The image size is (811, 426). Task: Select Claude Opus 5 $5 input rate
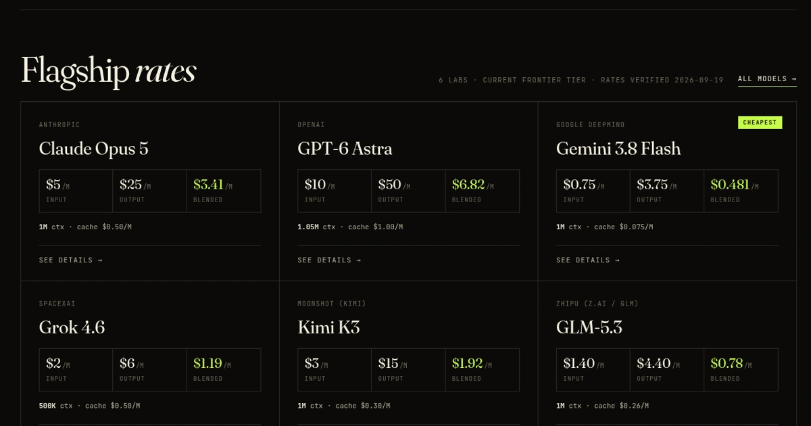pyautogui.click(x=76, y=191)
